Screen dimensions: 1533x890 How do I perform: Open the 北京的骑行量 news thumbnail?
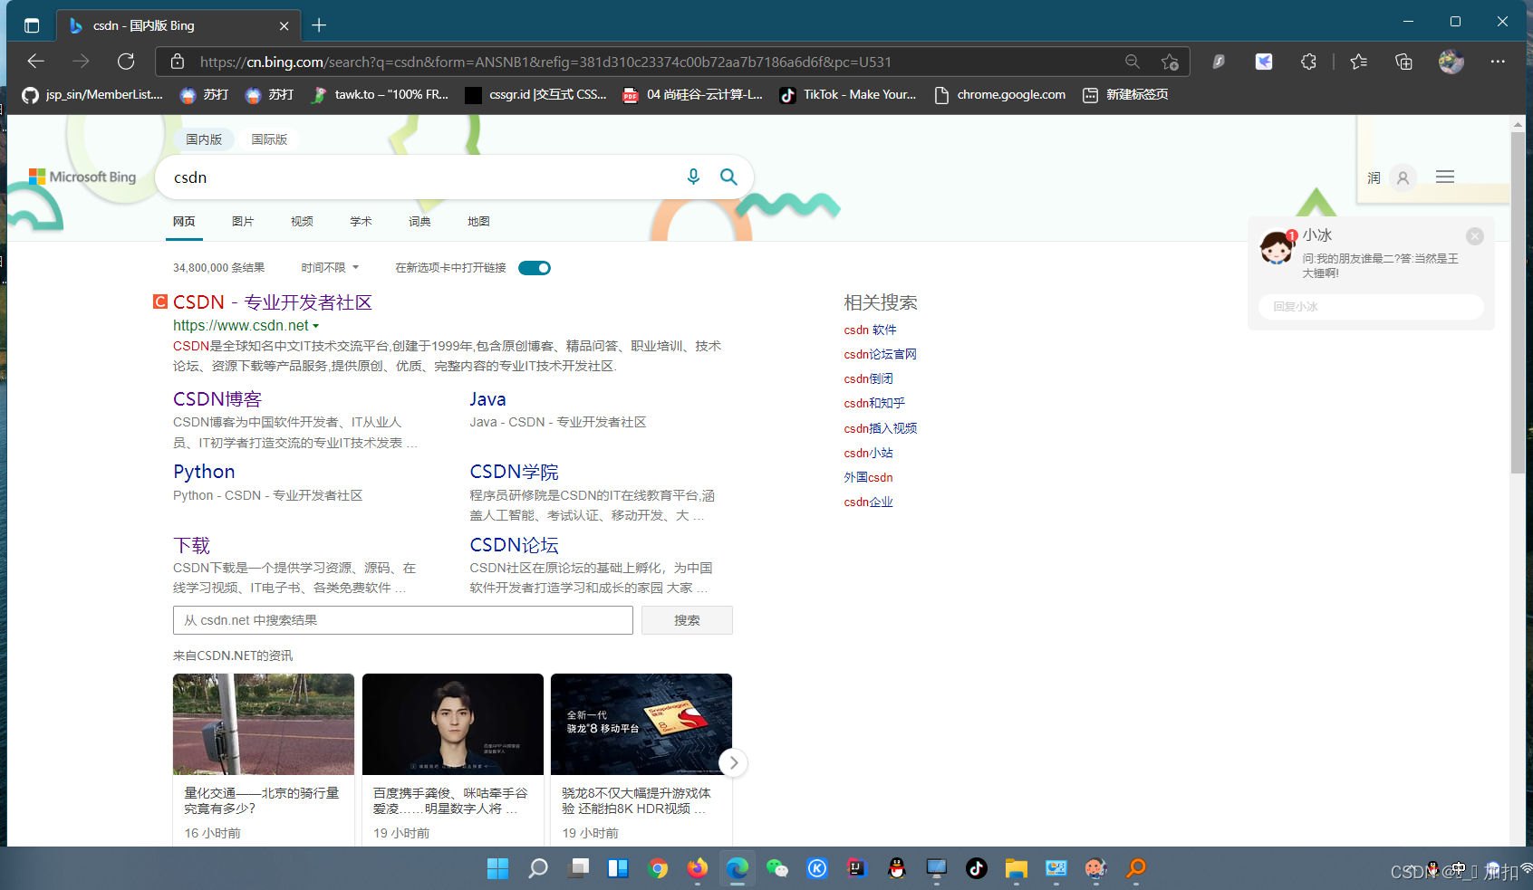click(264, 724)
